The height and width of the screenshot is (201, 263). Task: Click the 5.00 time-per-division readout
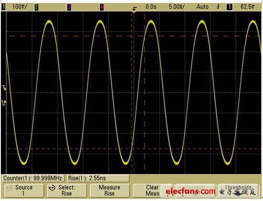pos(176,7)
